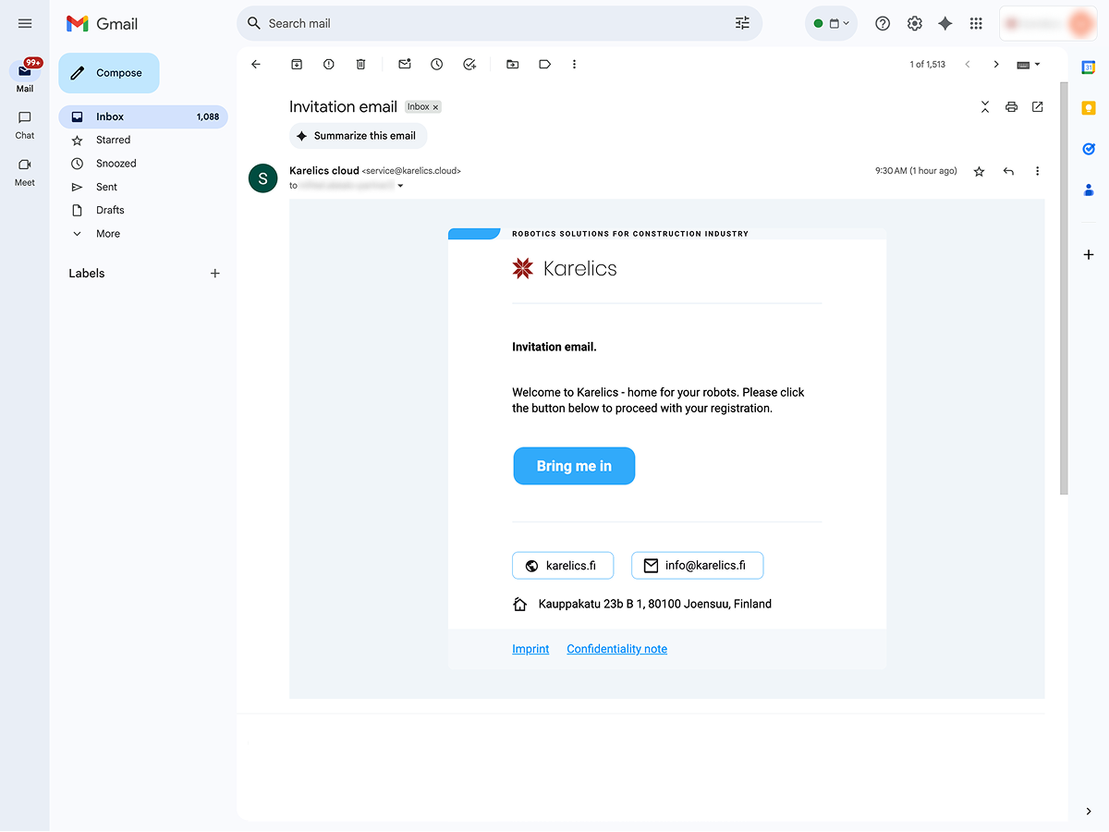The width and height of the screenshot is (1109, 832).
Task: Star the Invitation email
Action: [x=980, y=171]
